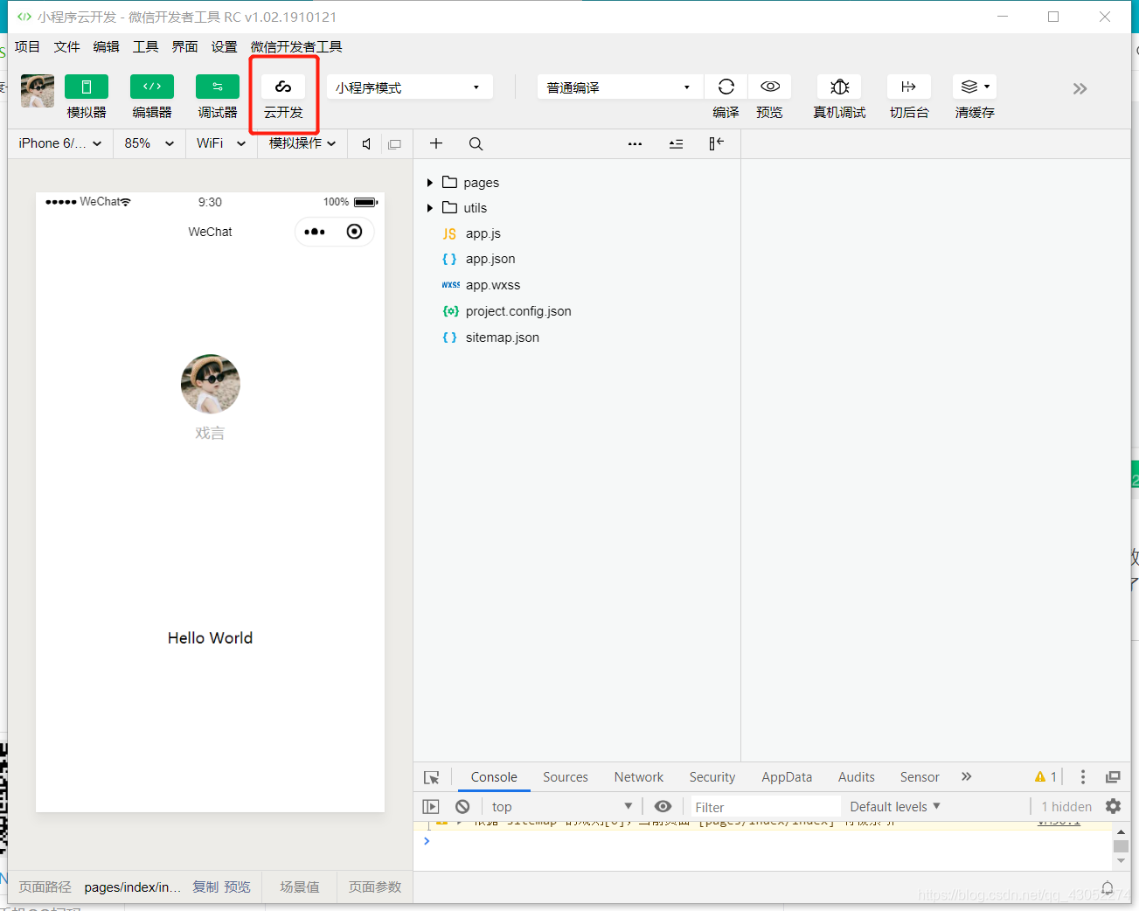
Task: Open the simulate operations dropdown
Action: click(x=302, y=143)
